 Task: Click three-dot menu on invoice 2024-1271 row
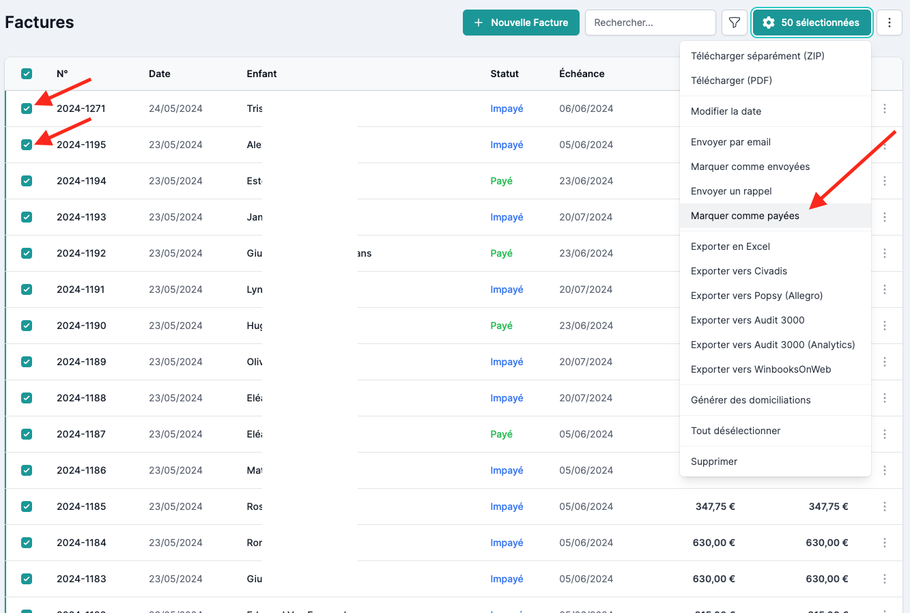coord(884,109)
